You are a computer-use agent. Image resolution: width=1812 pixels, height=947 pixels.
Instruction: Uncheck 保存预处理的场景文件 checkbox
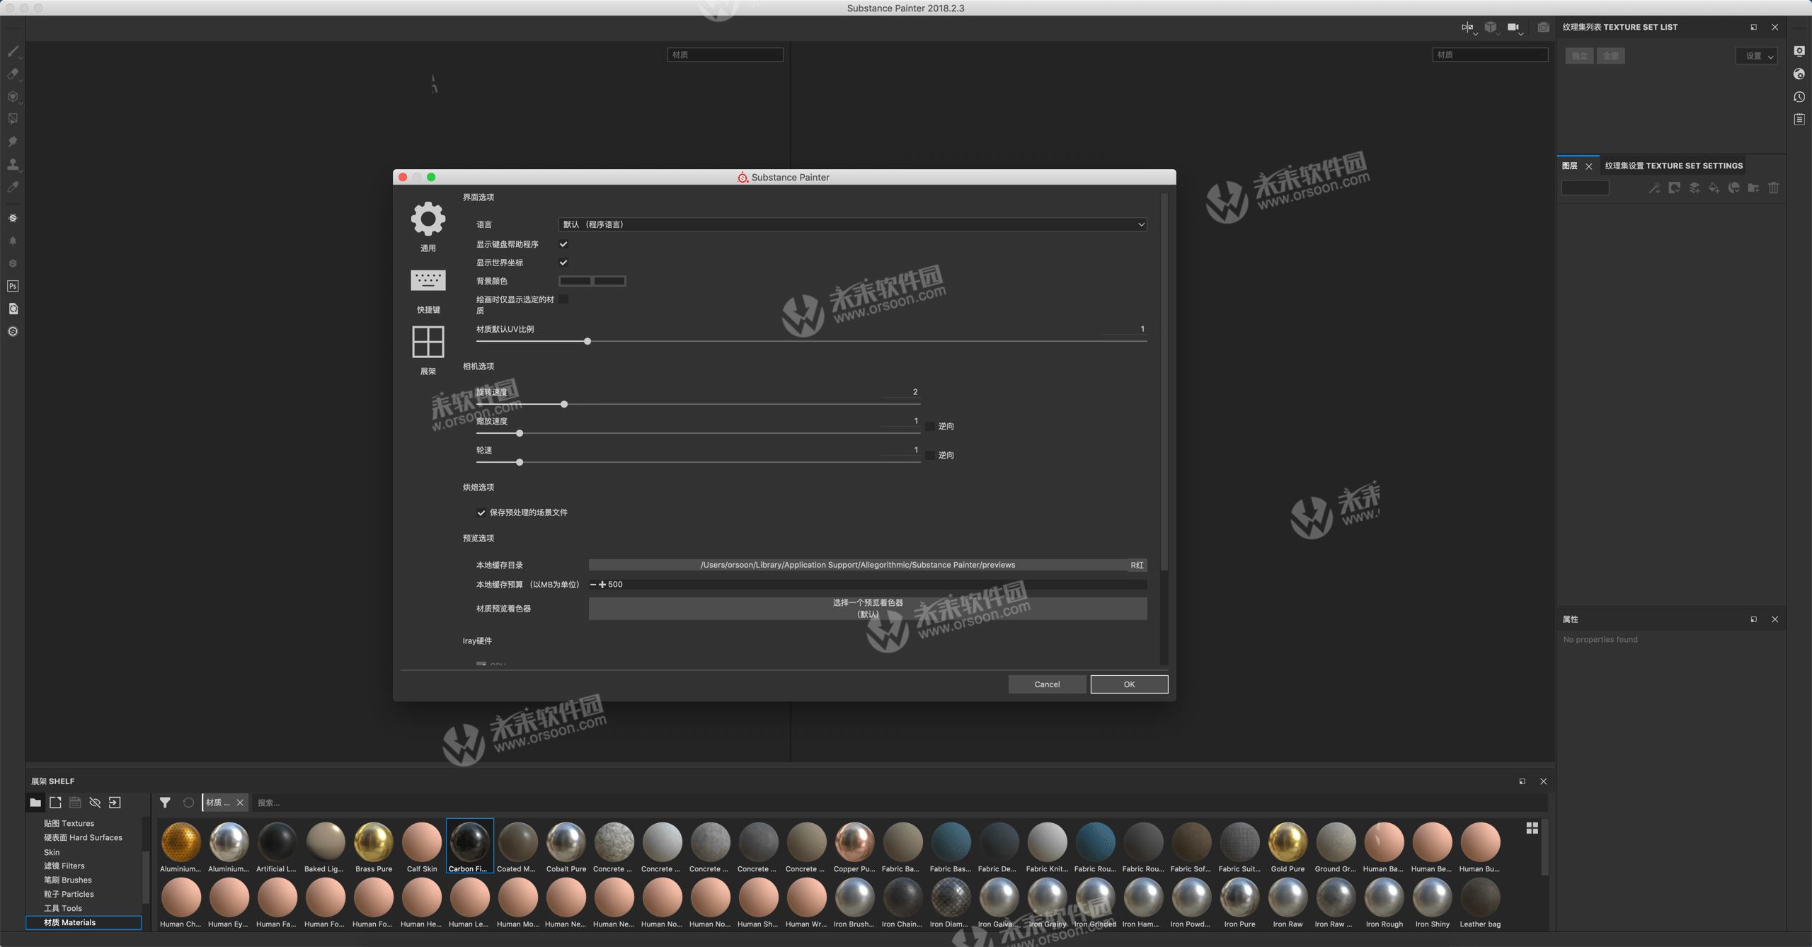(481, 512)
